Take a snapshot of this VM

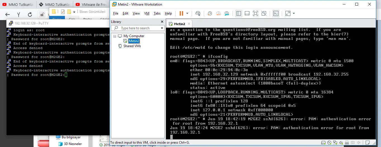[x=210, y=13]
